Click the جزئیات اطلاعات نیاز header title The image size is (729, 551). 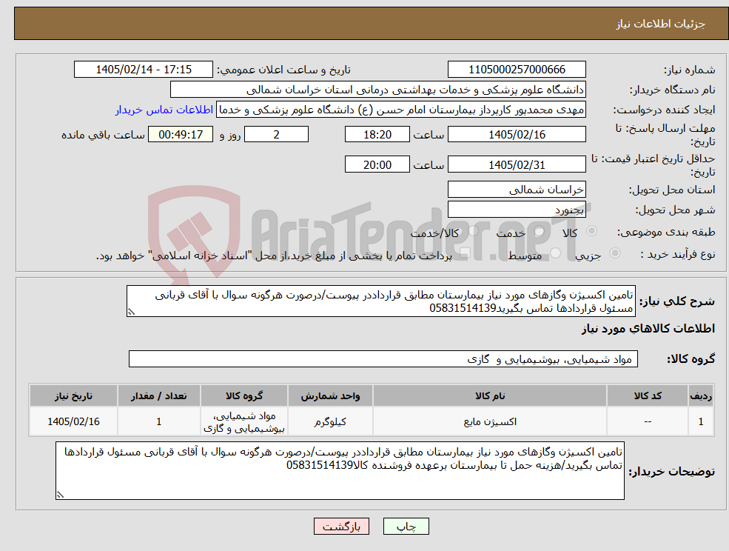(661, 24)
